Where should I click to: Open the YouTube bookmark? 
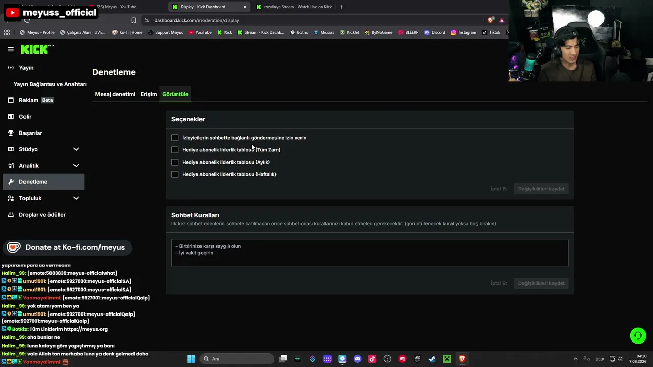200,32
